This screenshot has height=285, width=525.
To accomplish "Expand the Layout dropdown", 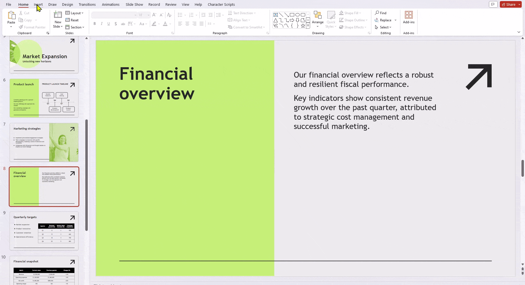I will click(x=74, y=13).
